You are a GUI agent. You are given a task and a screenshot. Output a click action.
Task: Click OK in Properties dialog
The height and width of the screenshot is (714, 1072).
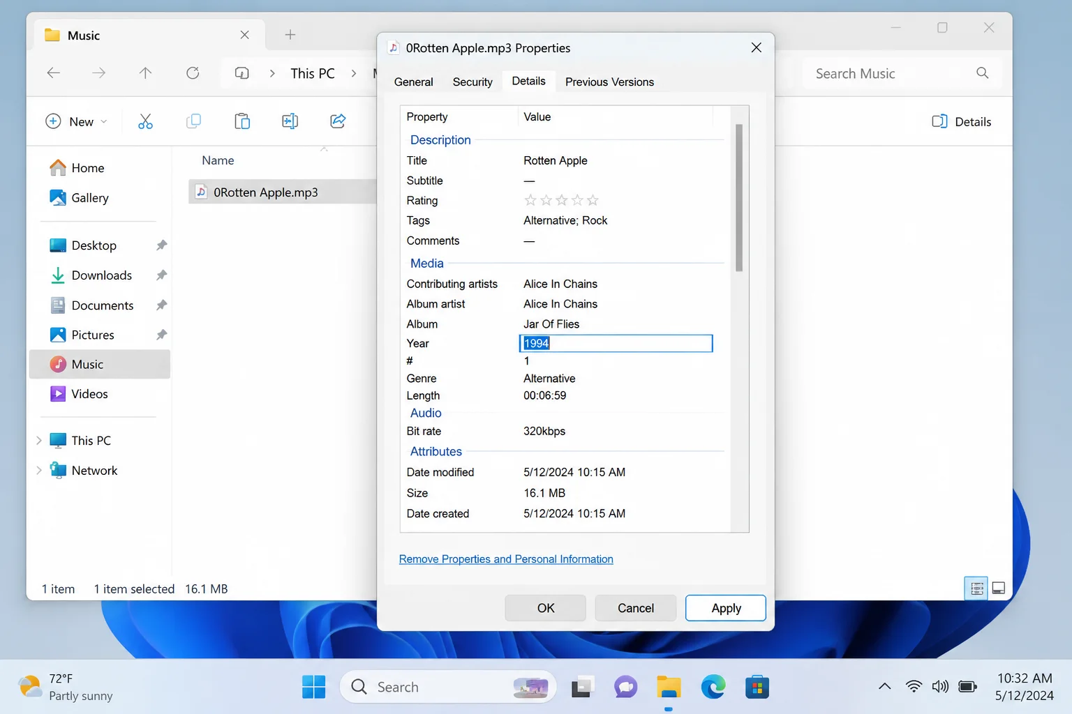[546, 608]
